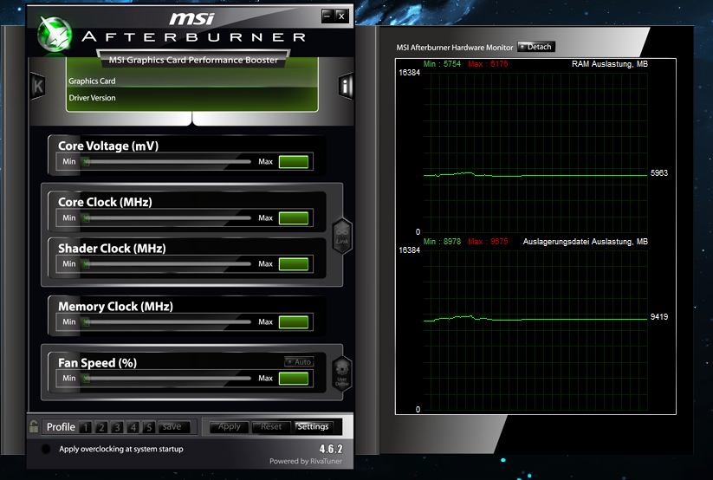Open User Define fan settings gear
This screenshot has width=713, height=480.
[342, 373]
